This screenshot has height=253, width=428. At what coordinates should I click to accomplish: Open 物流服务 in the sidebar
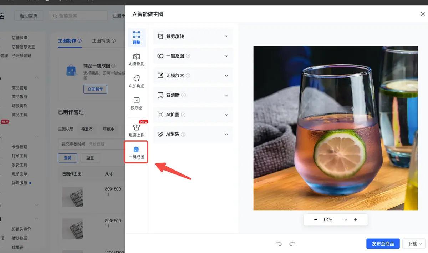20,183
